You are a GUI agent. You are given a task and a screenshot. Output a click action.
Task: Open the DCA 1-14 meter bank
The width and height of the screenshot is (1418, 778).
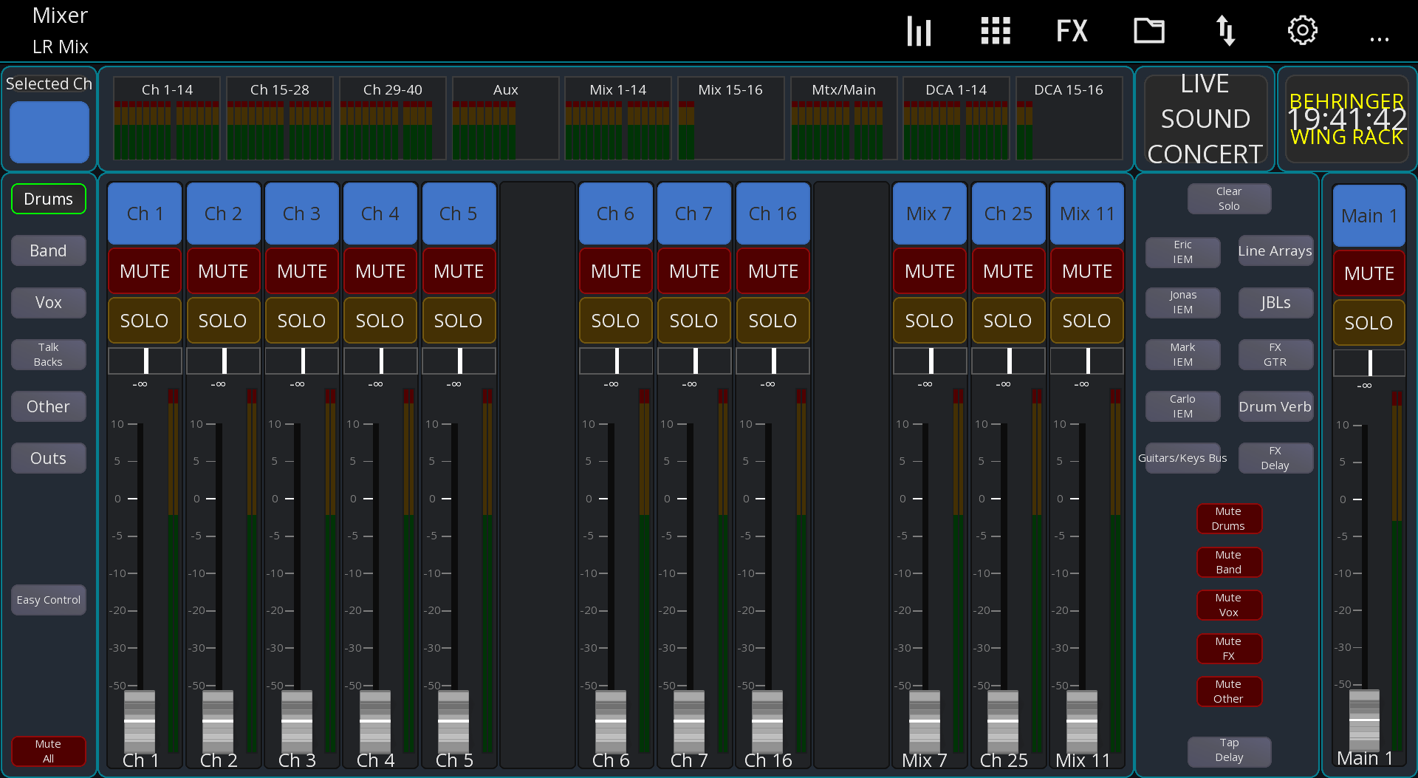[956, 118]
